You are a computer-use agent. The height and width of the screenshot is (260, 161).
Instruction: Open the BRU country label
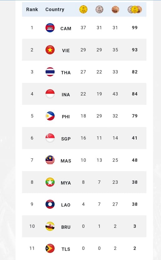66,227
